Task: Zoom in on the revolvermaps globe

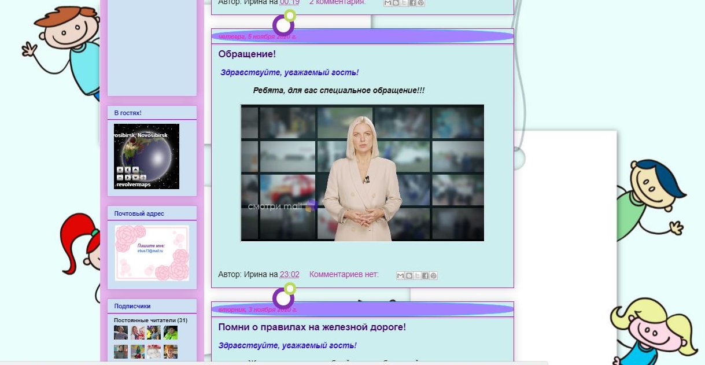Action: [120, 169]
